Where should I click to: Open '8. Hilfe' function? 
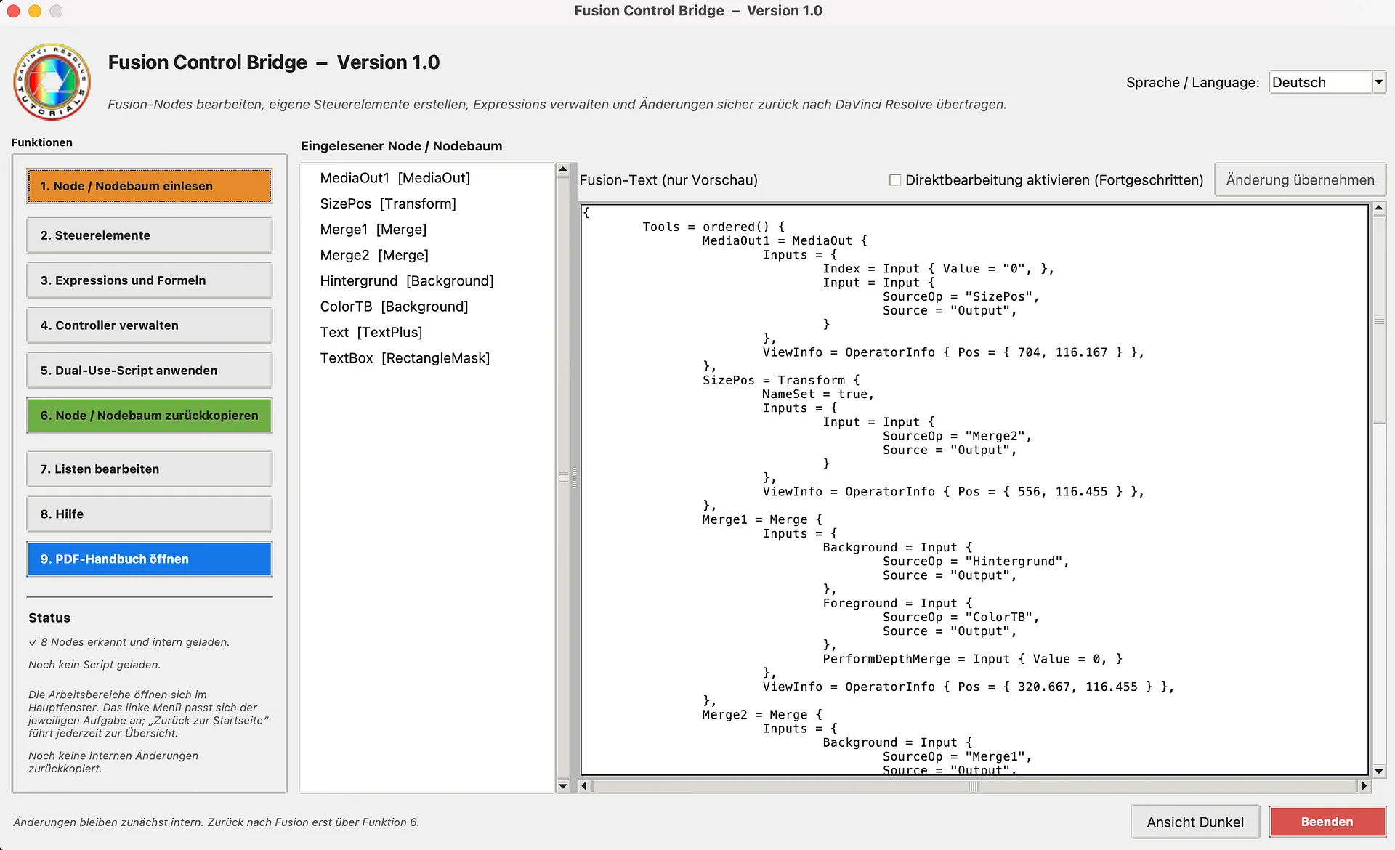[150, 514]
